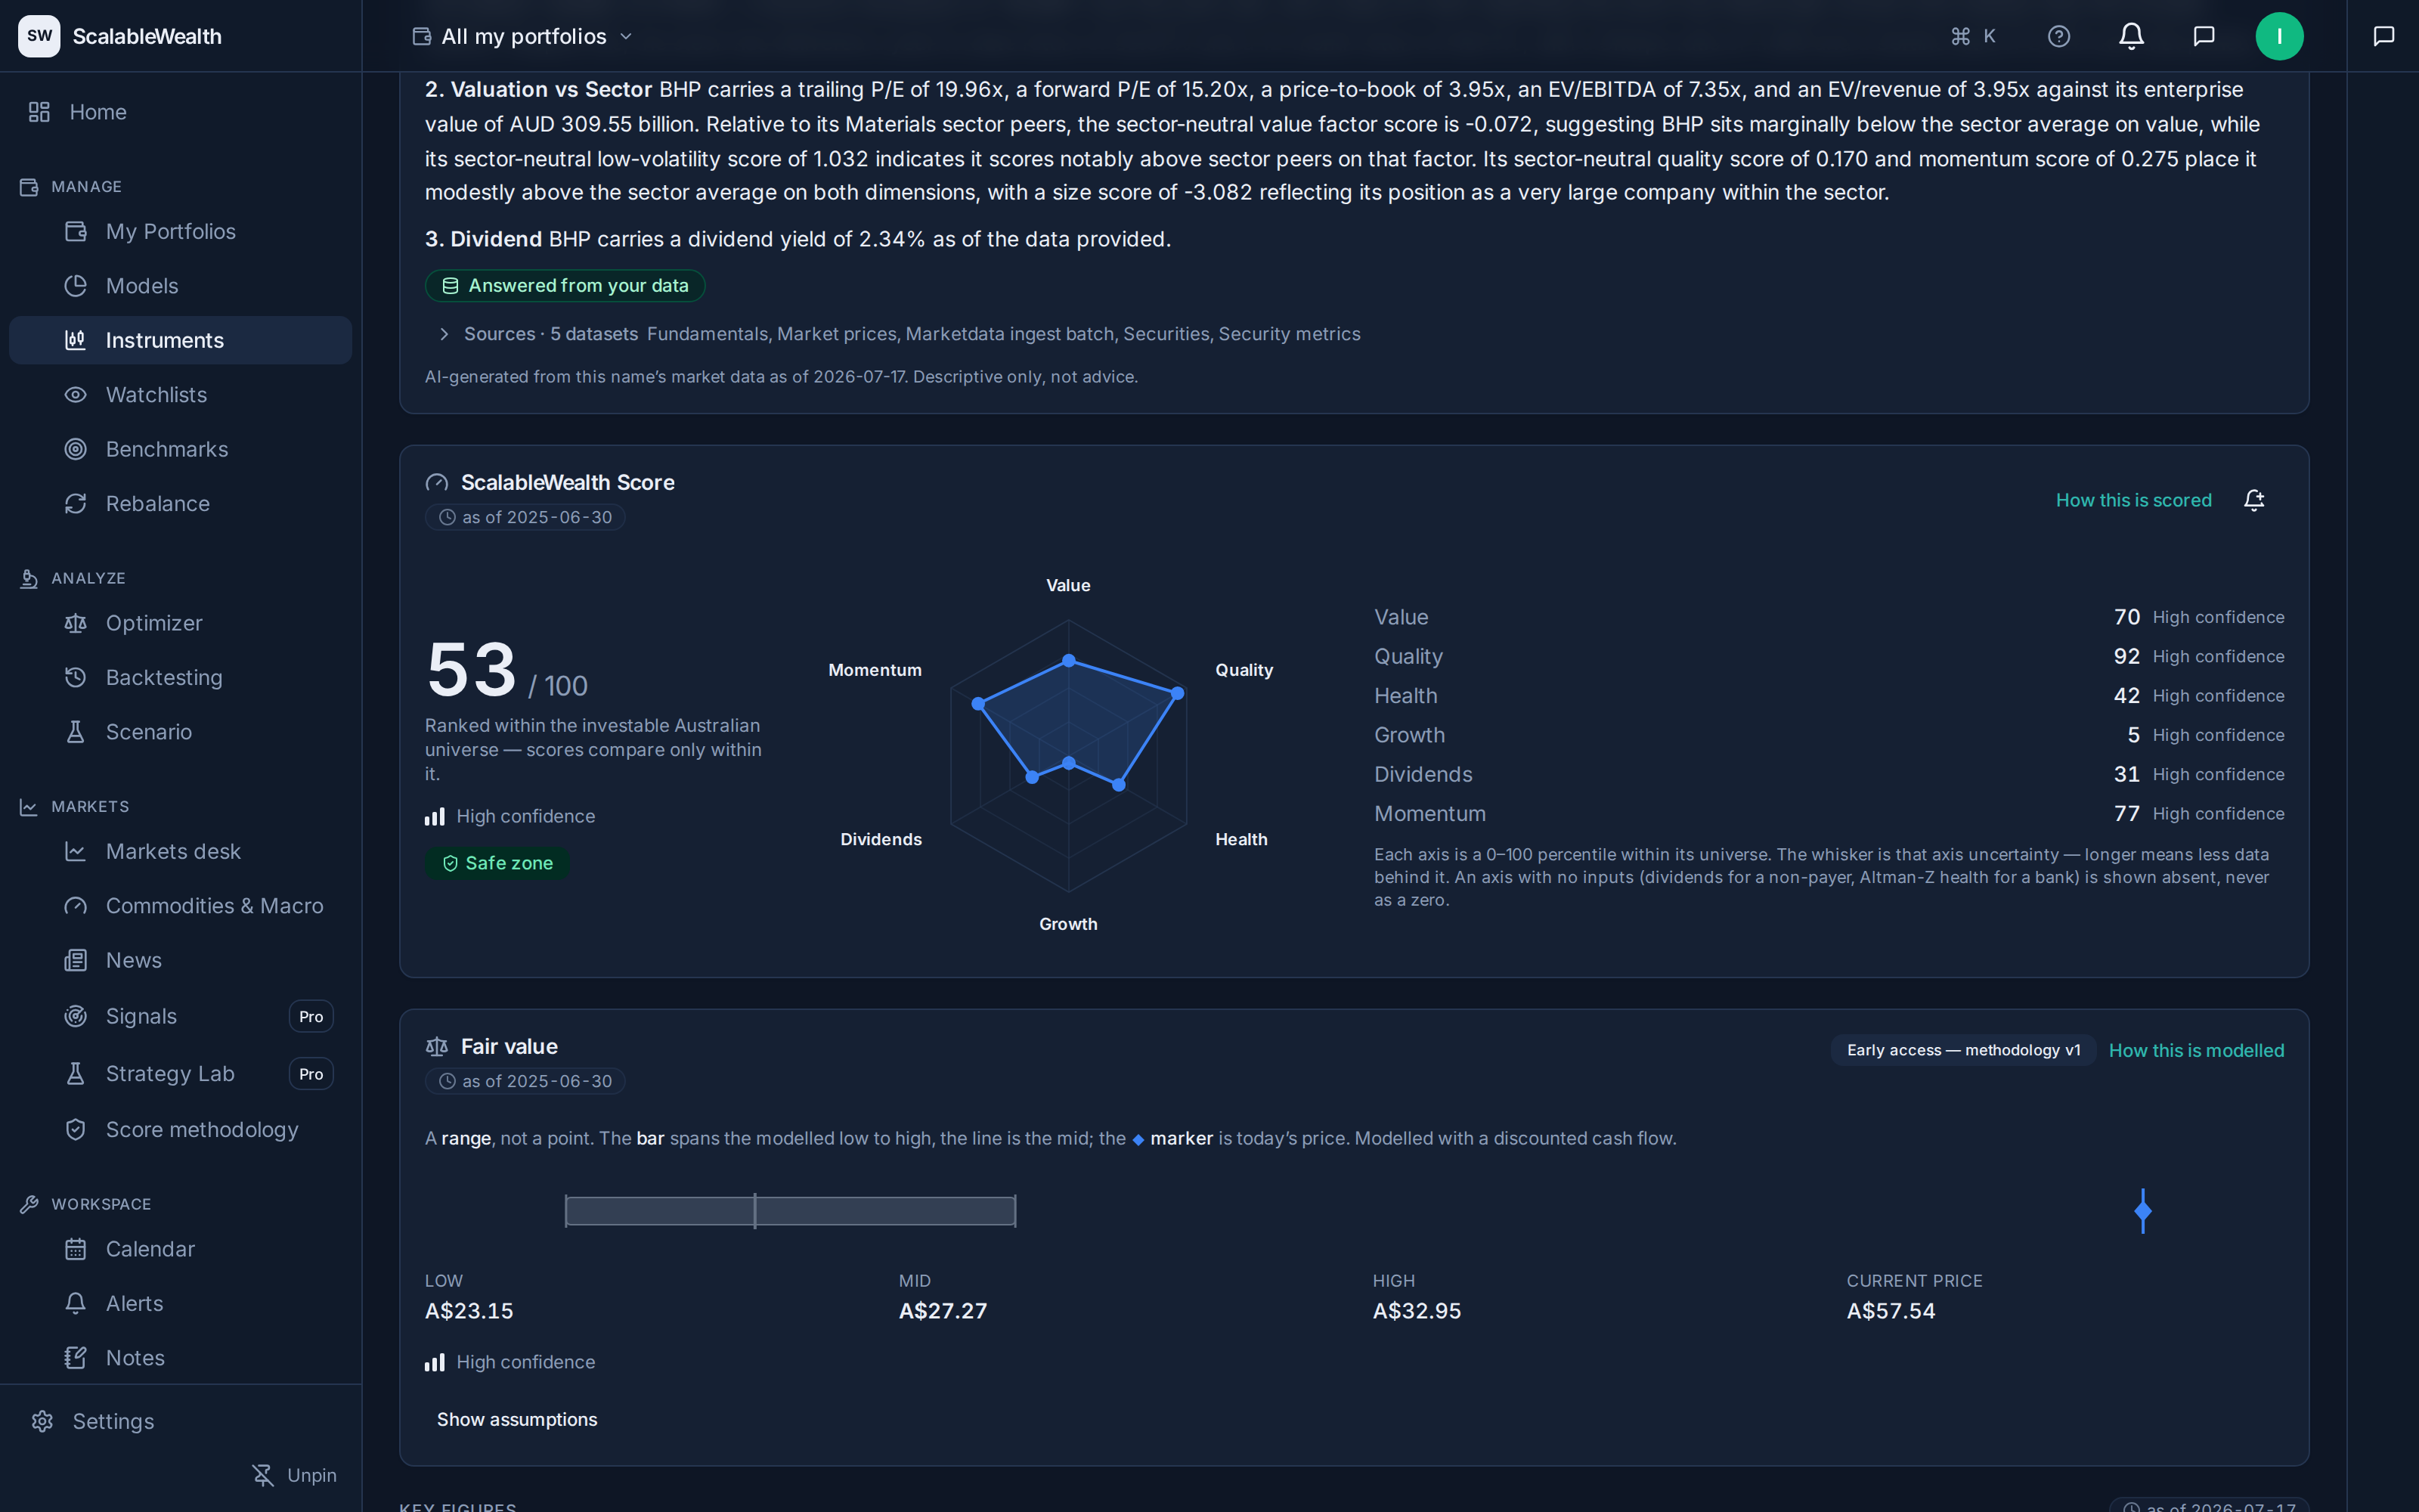Click the Strategy Lab flask icon
Viewport: 2419px width, 1512px height.
(x=76, y=1074)
